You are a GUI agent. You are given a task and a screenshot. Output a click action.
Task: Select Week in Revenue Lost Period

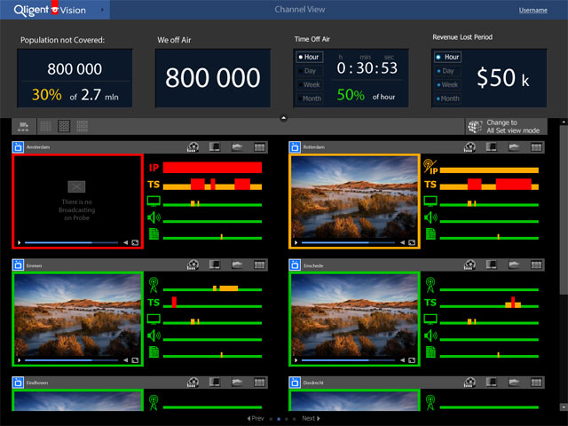[447, 85]
